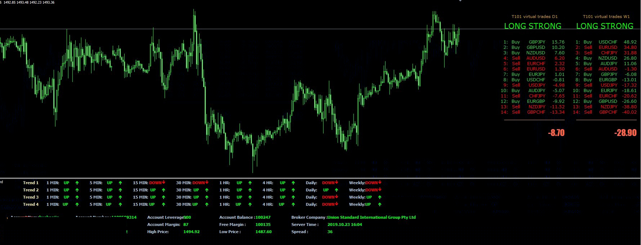Click Trend 2's 30 MIN up arrow
The height and width of the screenshot is (245, 641).
tap(207, 190)
